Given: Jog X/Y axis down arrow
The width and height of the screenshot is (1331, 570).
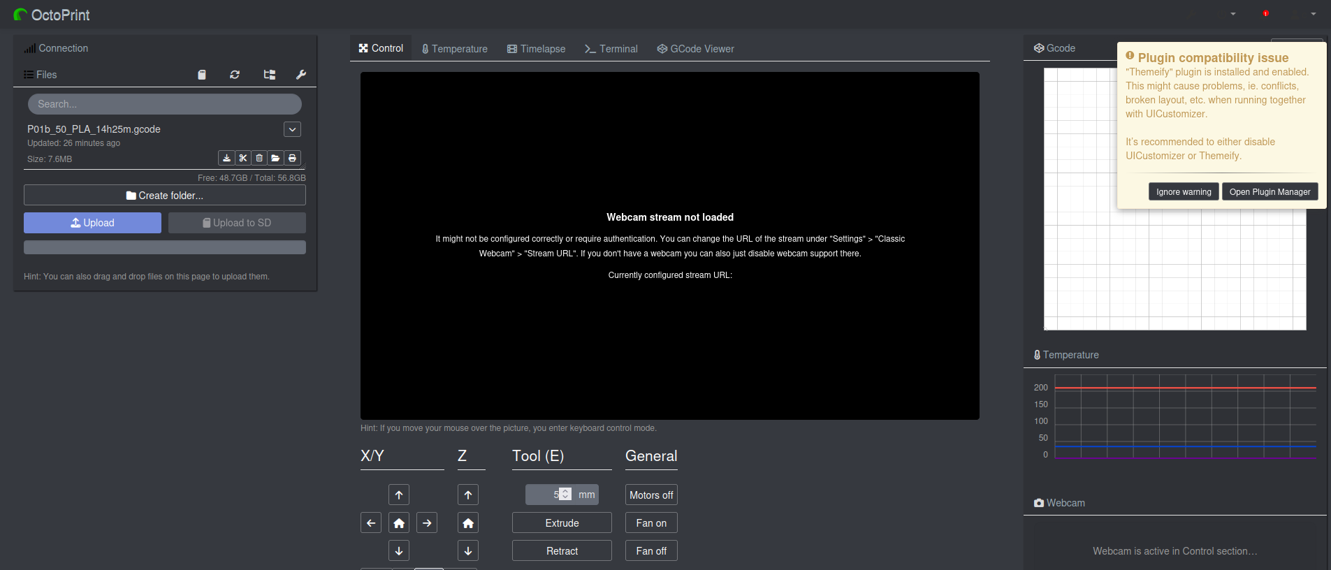Looking at the screenshot, I should tap(399, 550).
